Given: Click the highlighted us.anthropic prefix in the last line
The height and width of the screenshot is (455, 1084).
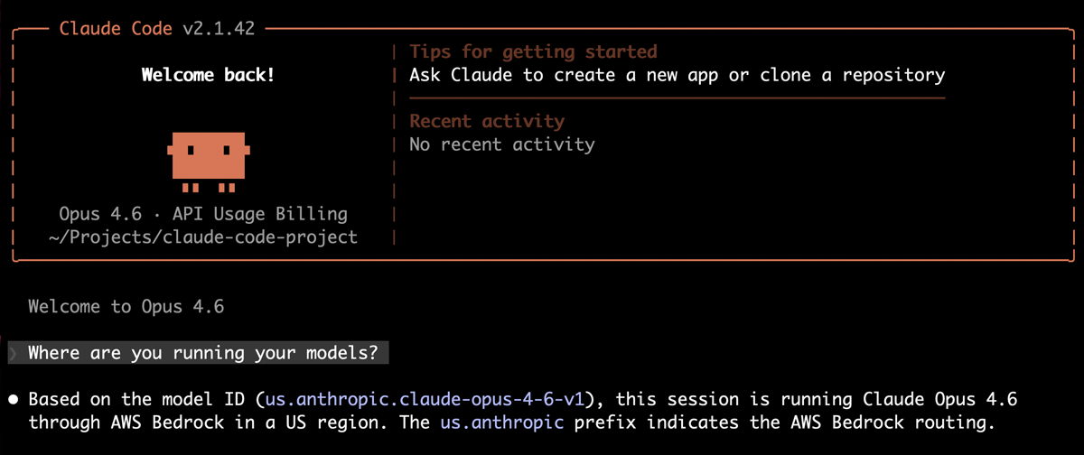Looking at the screenshot, I should tap(502, 422).
